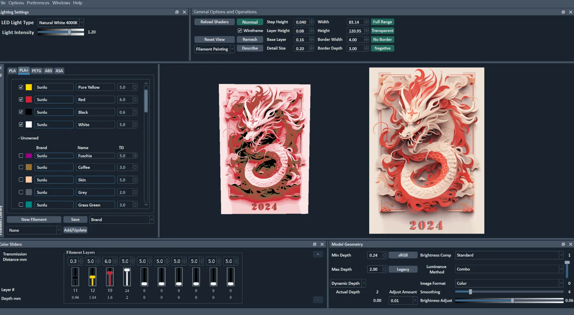The image size is (574, 315).
Task: Open the Brightness Comp Standard dropdown
Action: [509, 255]
